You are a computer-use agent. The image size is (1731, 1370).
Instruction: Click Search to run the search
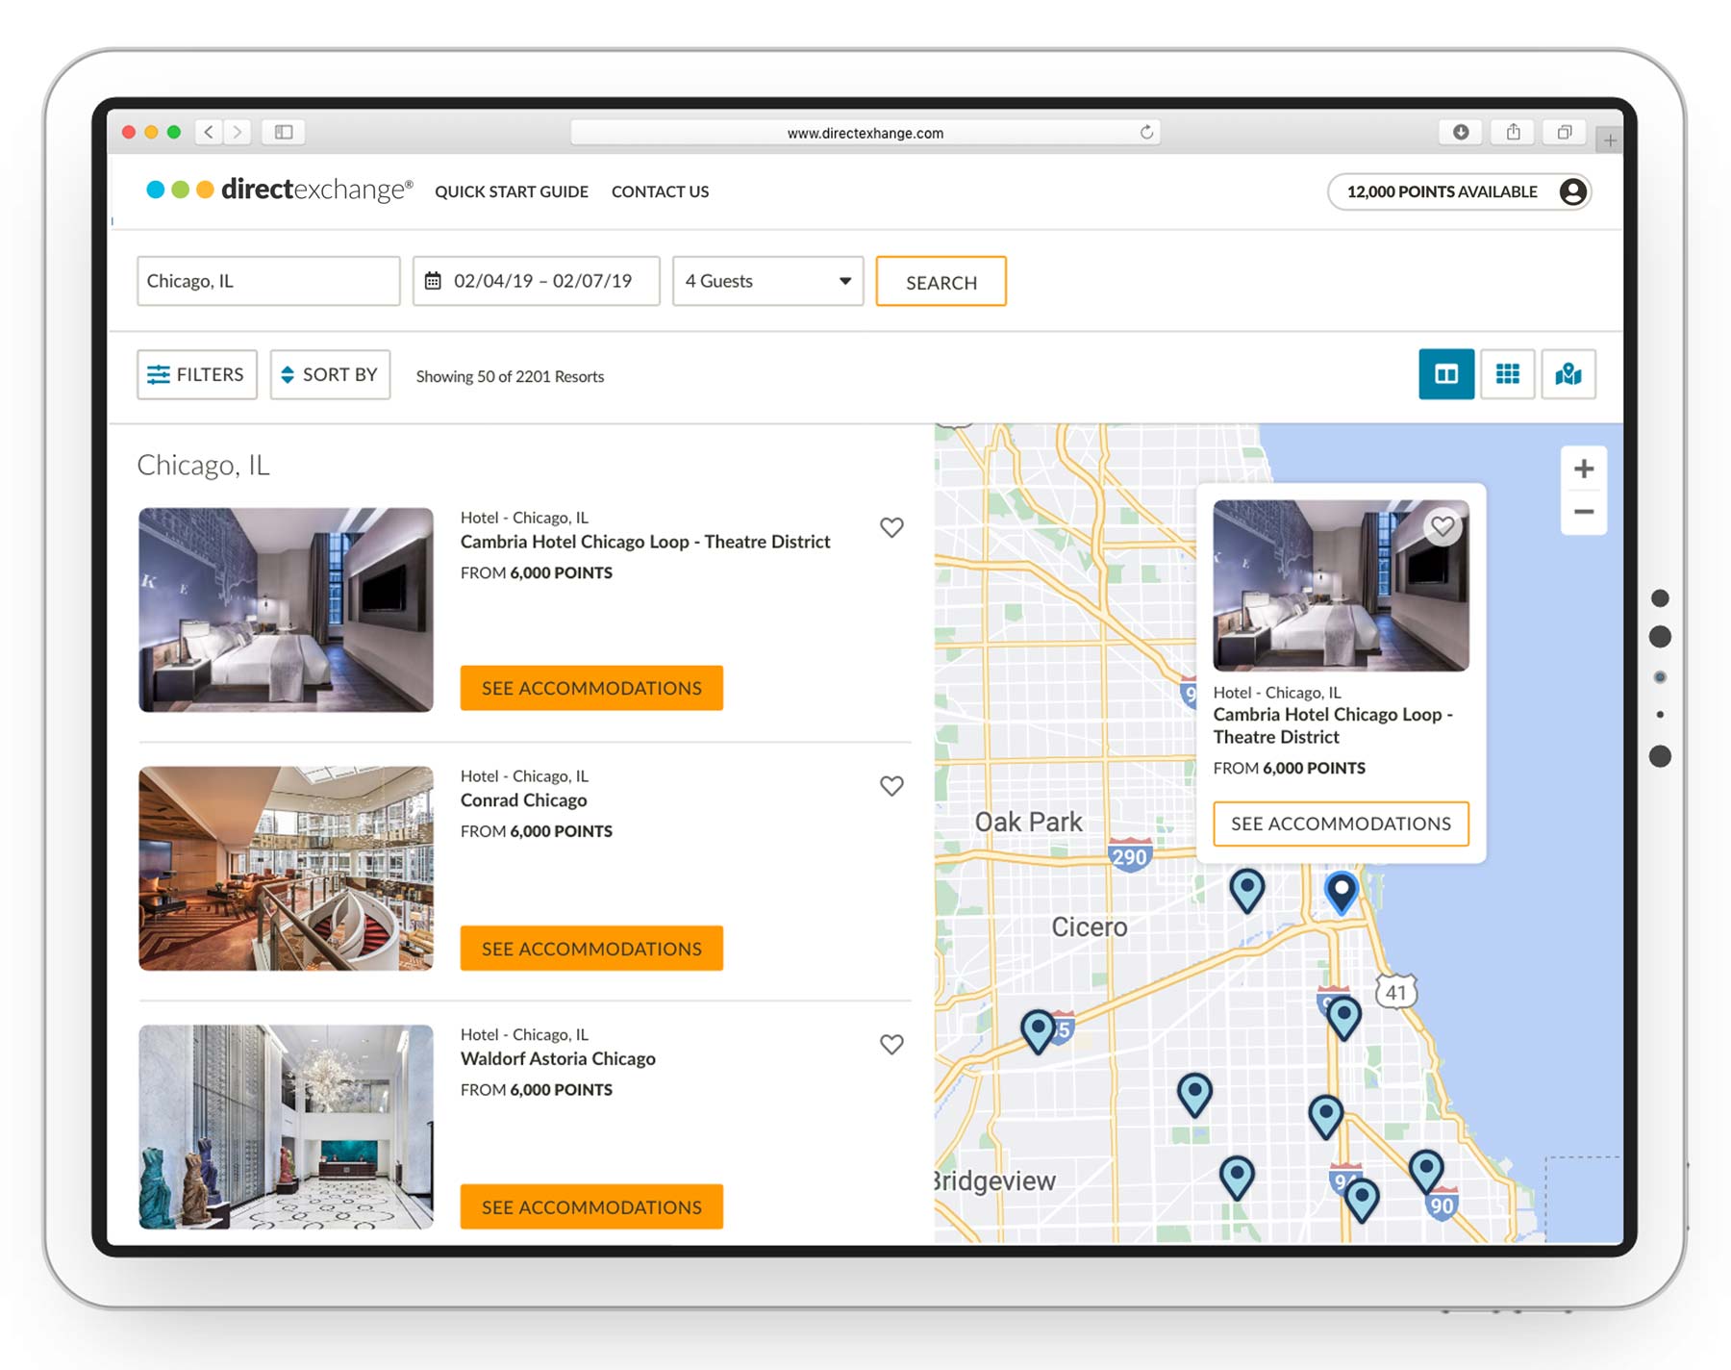[941, 281]
